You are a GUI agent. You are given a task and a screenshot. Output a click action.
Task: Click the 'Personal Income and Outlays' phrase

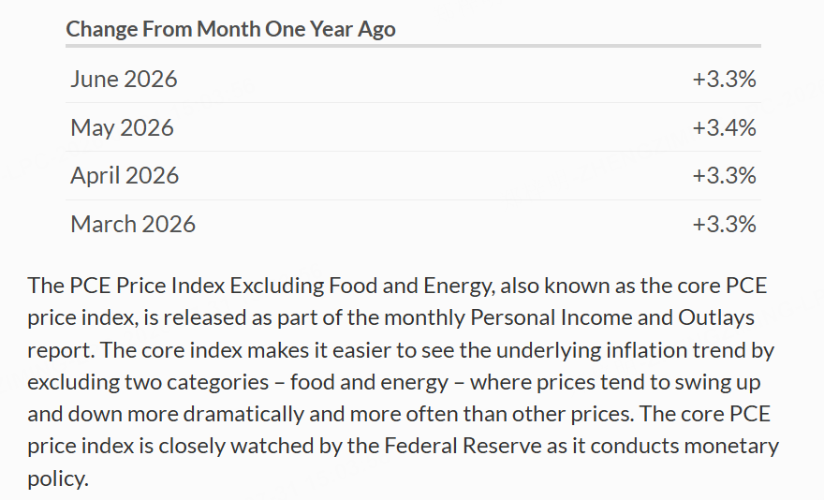tap(612, 317)
